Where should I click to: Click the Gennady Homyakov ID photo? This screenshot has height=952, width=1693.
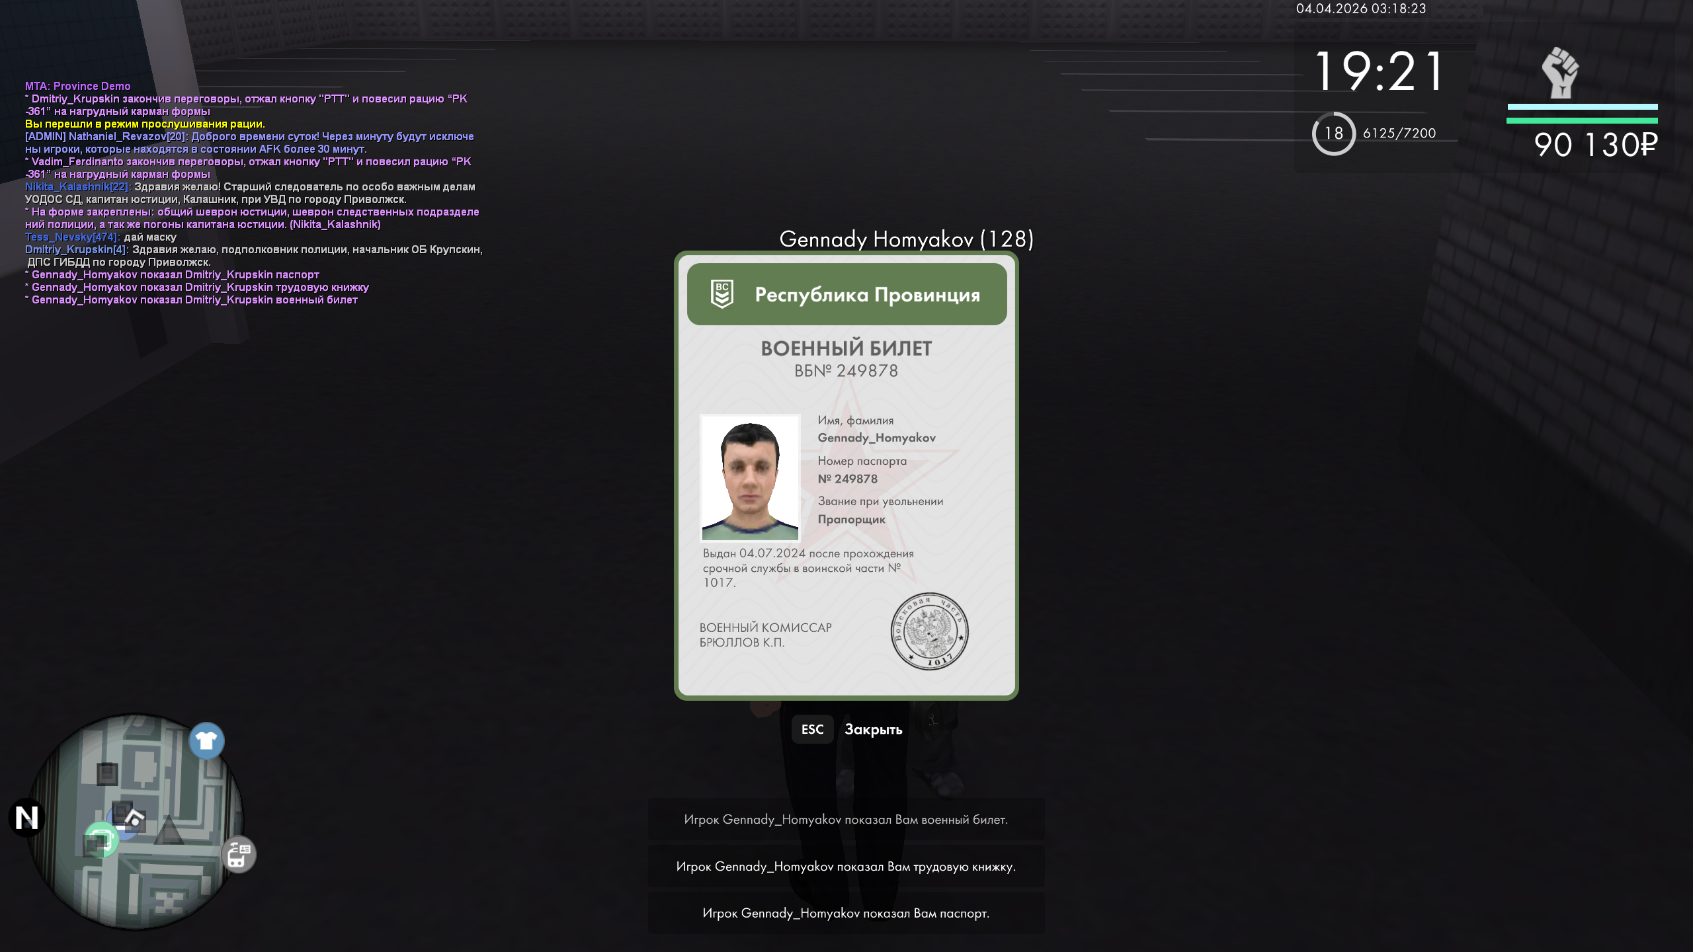(750, 477)
